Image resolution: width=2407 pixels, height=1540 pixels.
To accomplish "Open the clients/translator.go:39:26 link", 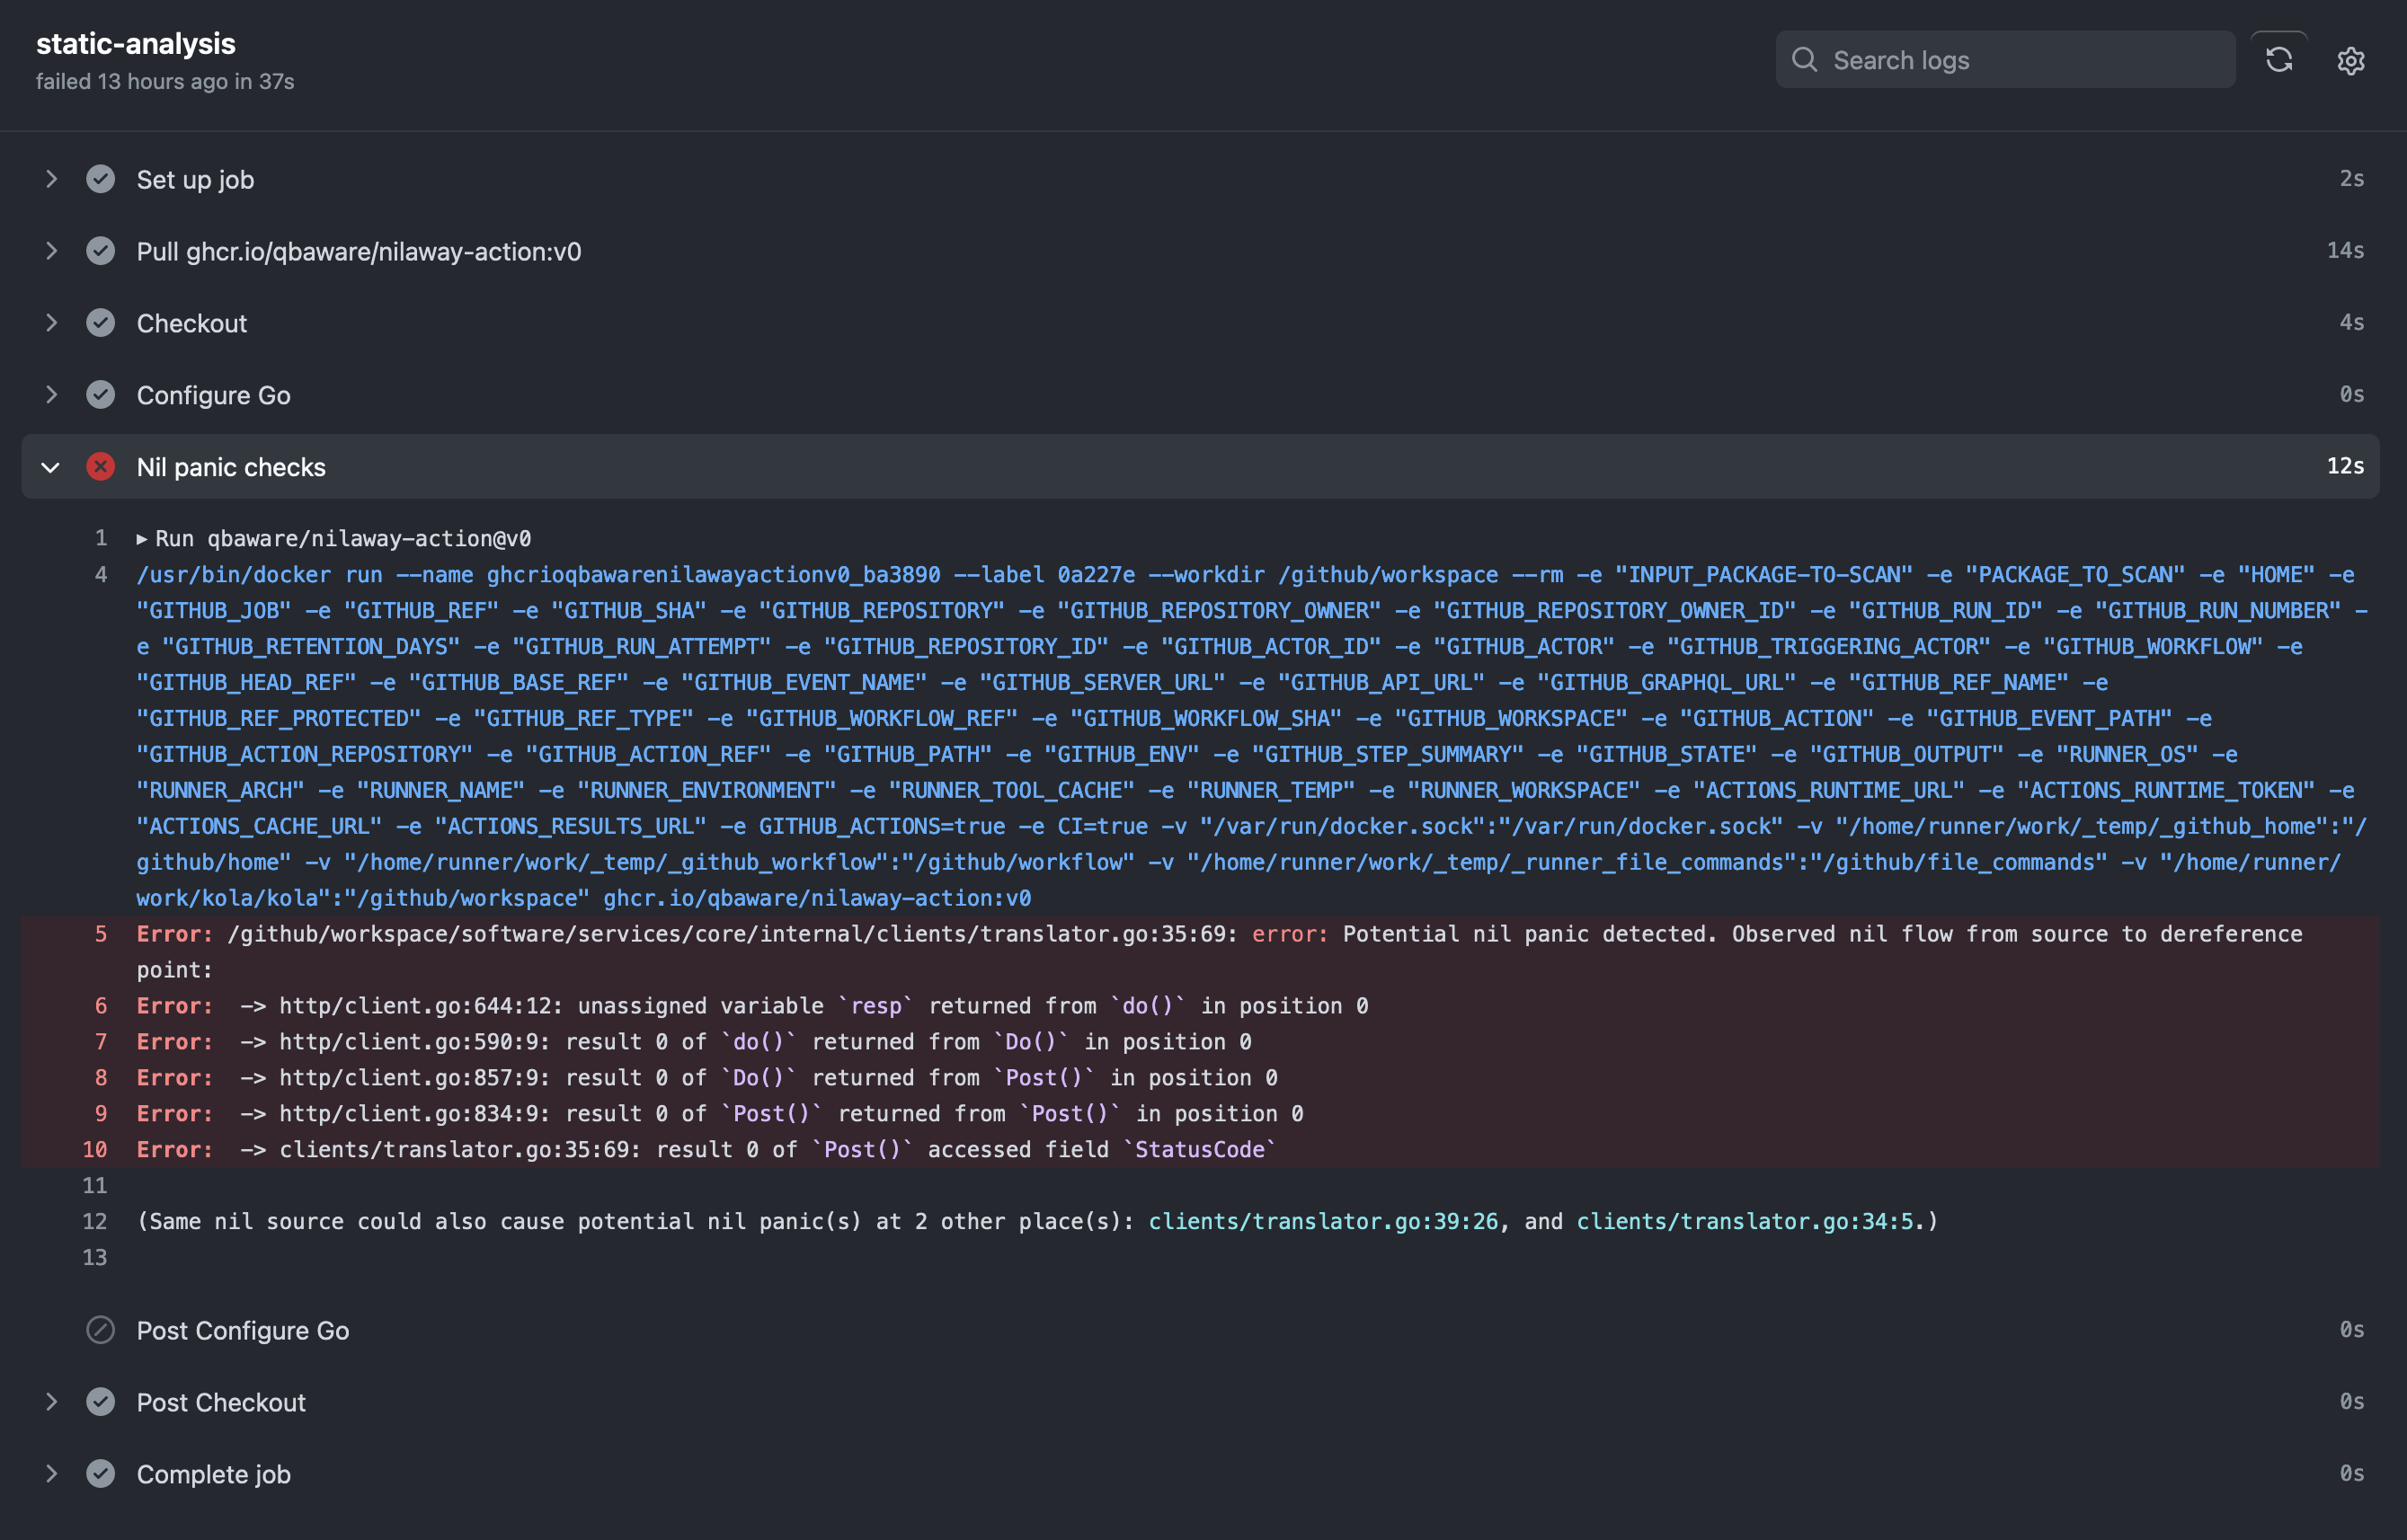I will (x=1322, y=1222).
